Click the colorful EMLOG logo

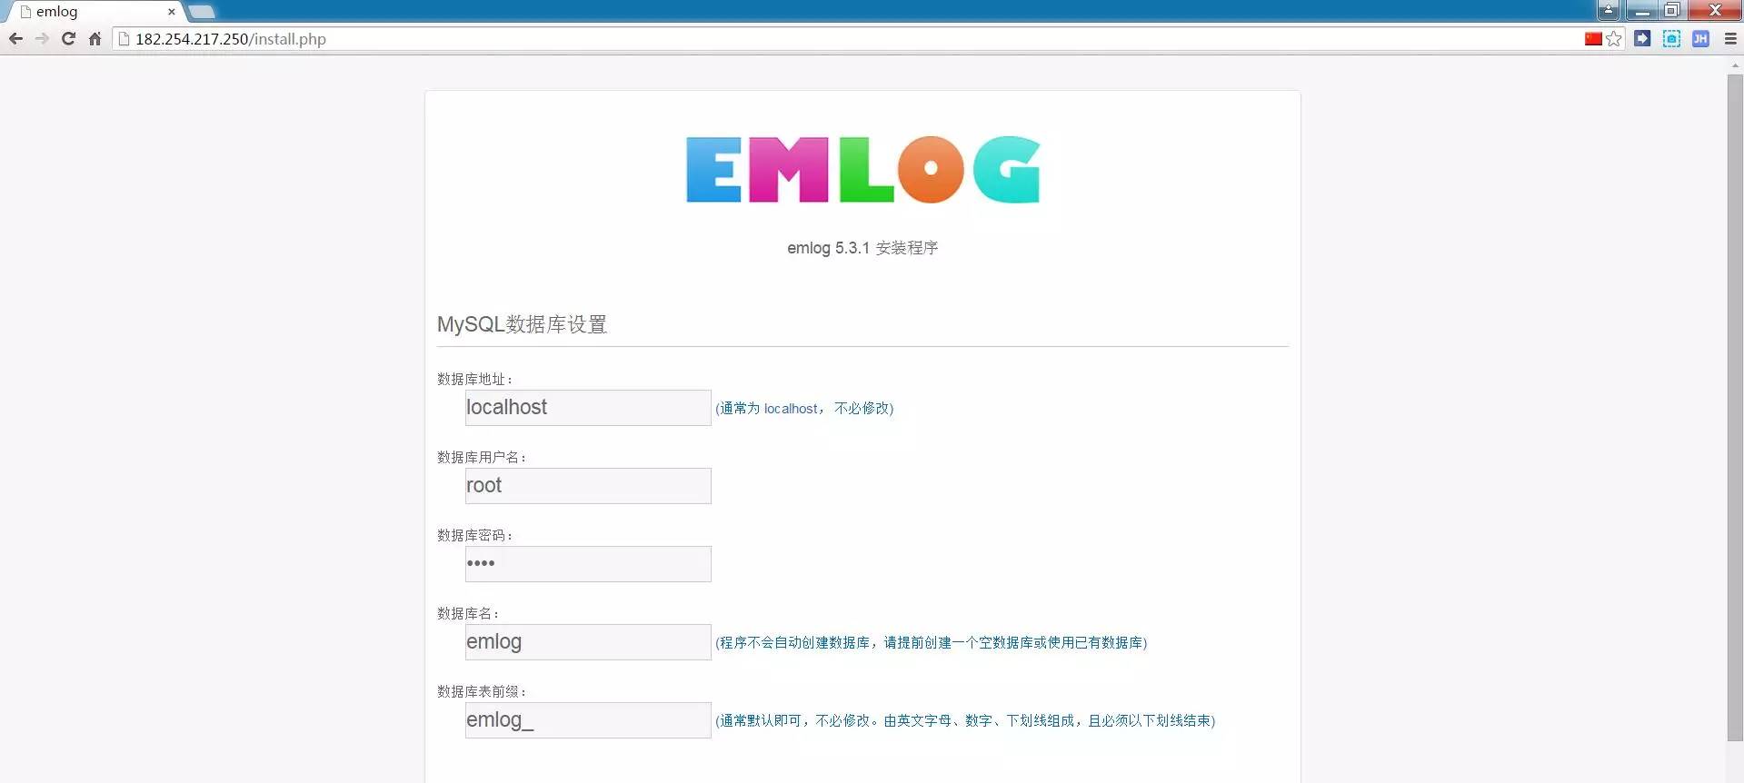click(x=862, y=170)
